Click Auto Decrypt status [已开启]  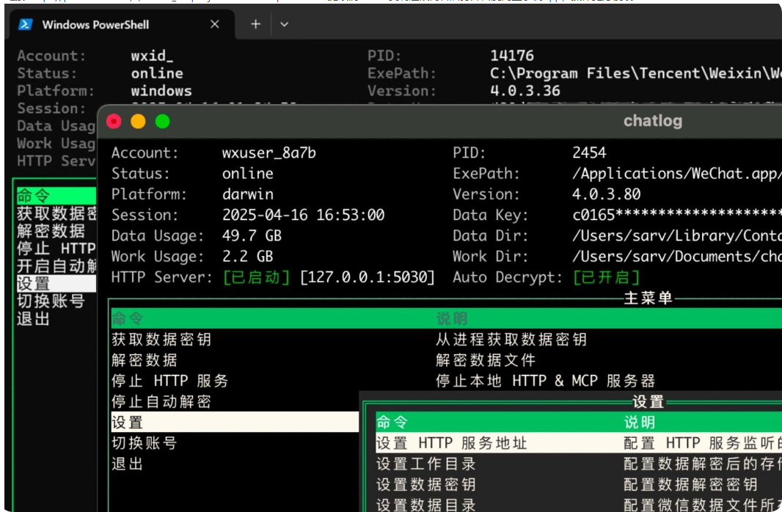(606, 277)
